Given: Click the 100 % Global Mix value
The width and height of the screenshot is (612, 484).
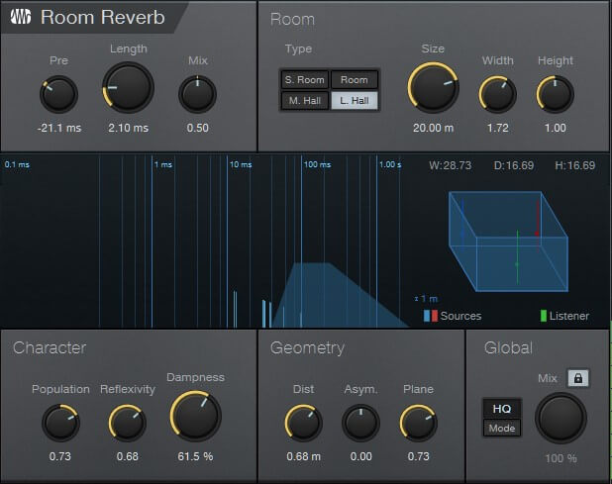Looking at the screenshot, I should click(x=561, y=458).
